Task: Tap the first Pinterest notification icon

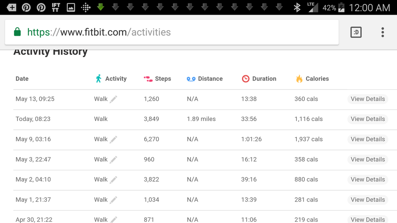Action: pos(26,7)
